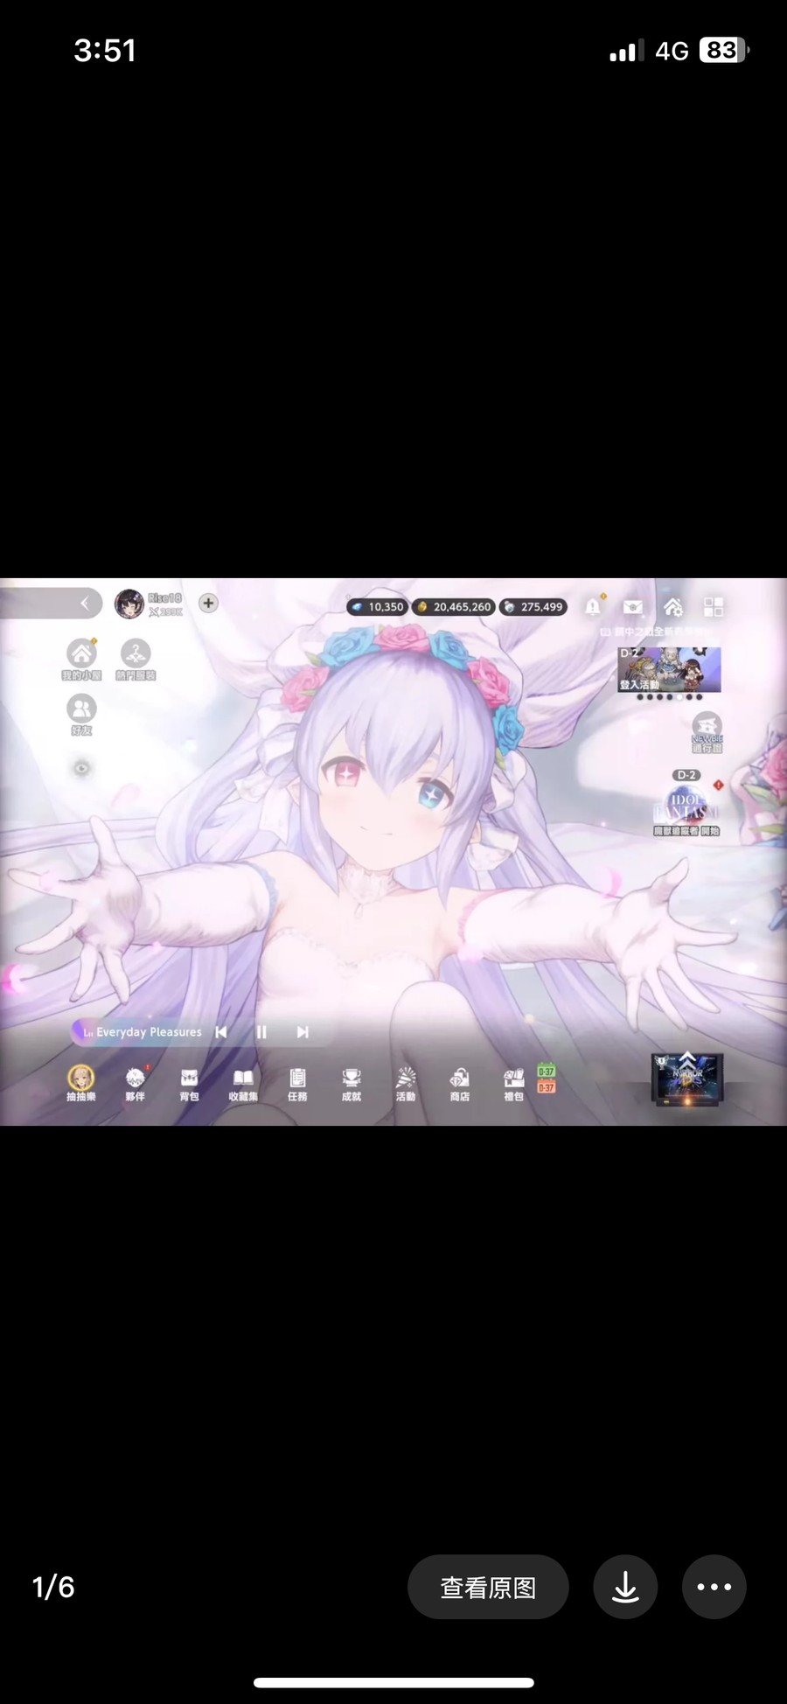Image resolution: width=787 pixels, height=1704 pixels.
Task: Tap the cellular signal bars
Action: pos(626,51)
